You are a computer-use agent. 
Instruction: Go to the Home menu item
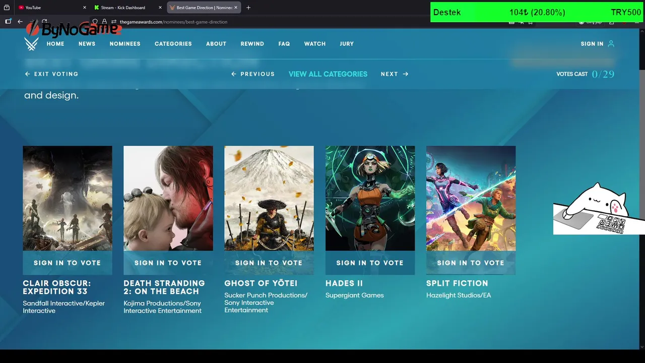pos(55,44)
